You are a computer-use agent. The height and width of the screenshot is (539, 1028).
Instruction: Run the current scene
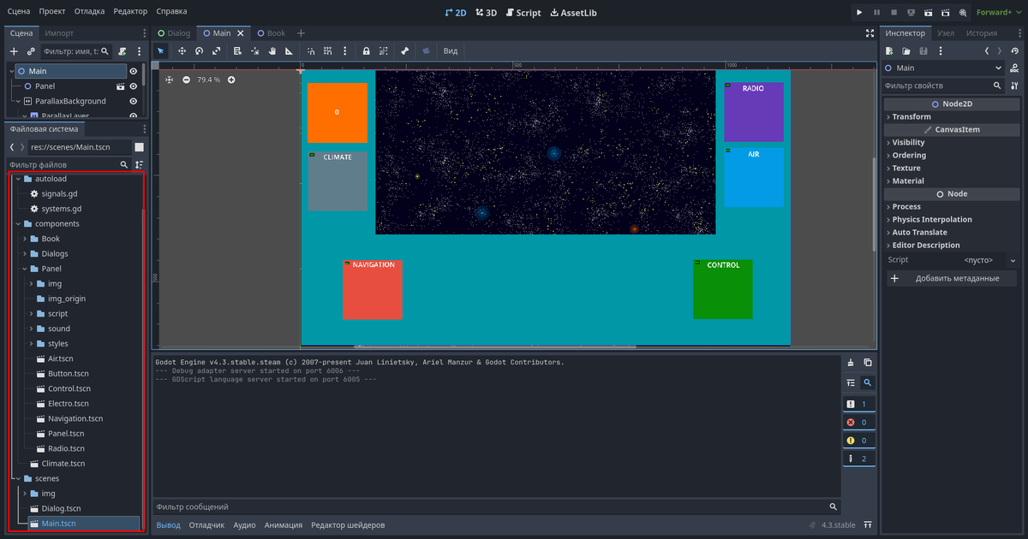coord(928,12)
